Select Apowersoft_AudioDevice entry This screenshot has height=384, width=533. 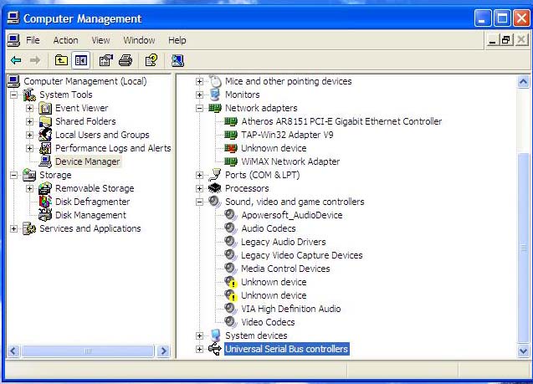point(292,215)
